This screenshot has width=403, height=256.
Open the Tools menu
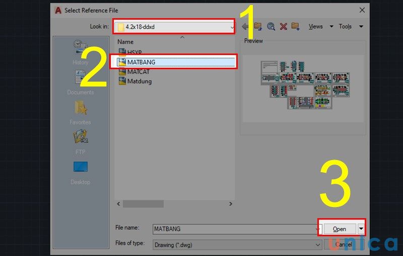[345, 26]
